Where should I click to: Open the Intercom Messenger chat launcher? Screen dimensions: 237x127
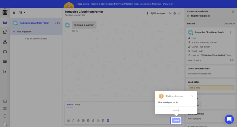click(x=229, y=119)
